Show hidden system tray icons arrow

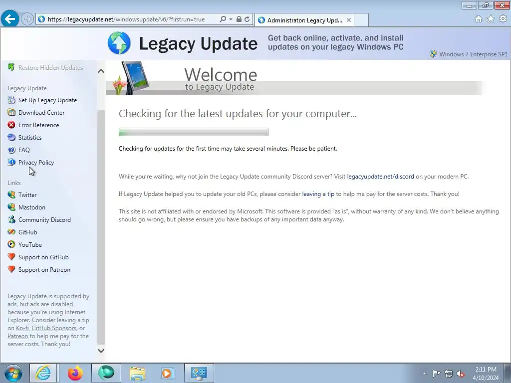[x=424, y=374]
